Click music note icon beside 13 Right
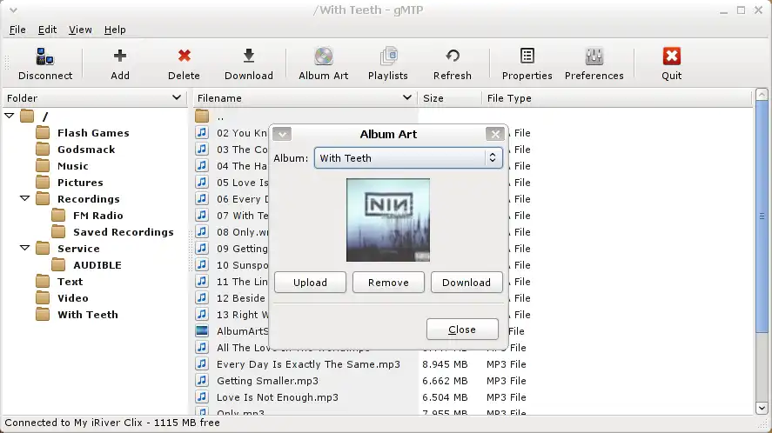The image size is (772, 433). (202, 314)
